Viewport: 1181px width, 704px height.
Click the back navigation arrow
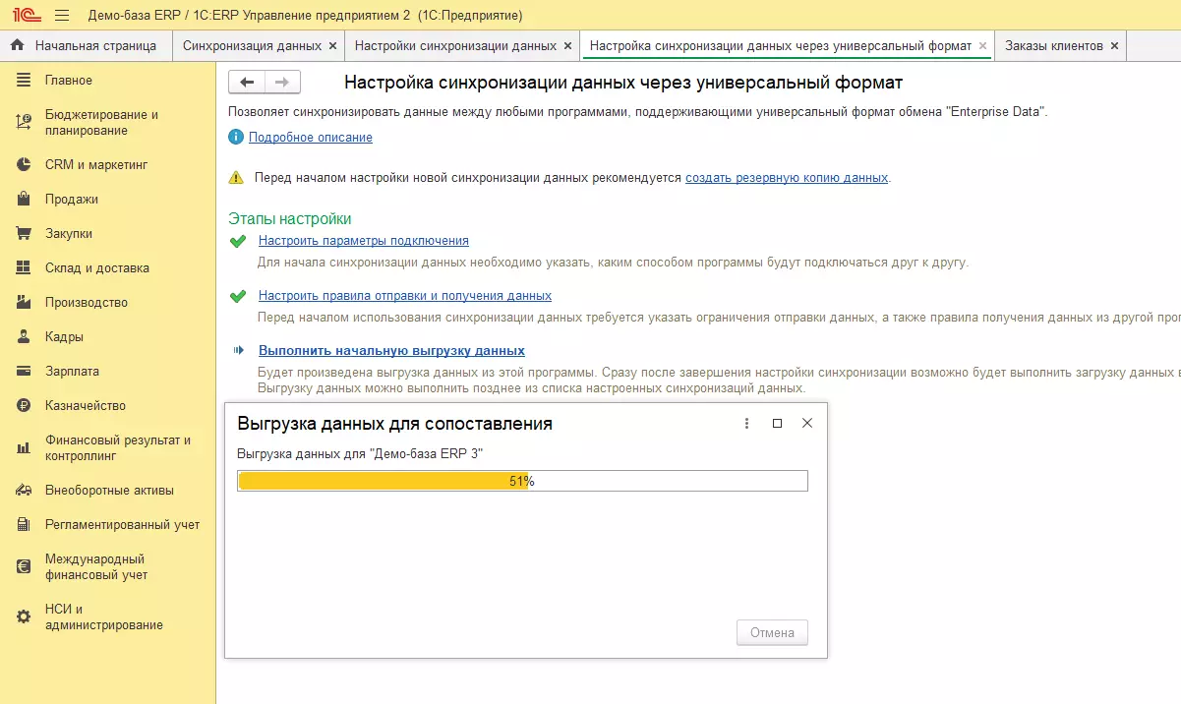tap(247, 83)
